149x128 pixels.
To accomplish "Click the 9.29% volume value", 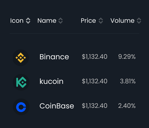I will [127, 57].
